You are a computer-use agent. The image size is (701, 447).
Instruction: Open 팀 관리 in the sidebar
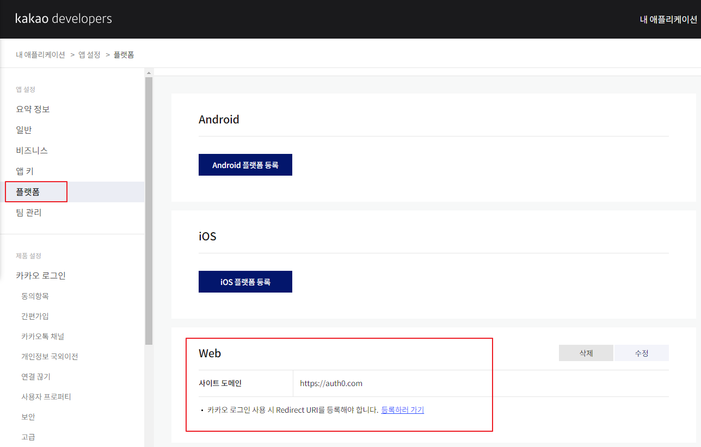[x=29, y=213]
